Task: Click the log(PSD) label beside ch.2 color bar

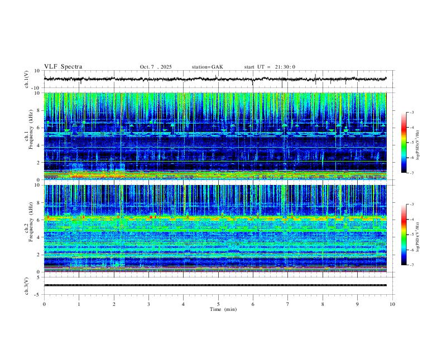Action: [418, 237]
